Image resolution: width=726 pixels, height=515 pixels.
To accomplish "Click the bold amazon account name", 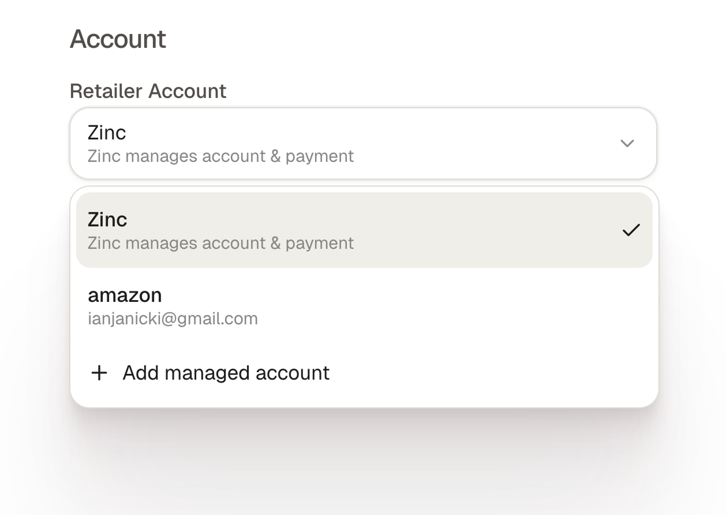I will click(125, 295).
